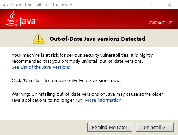Click the 'Warning: Uninstalling out-of-date versions' line
The height and width of the screenshot is (135, 178).
click(87, 94)
